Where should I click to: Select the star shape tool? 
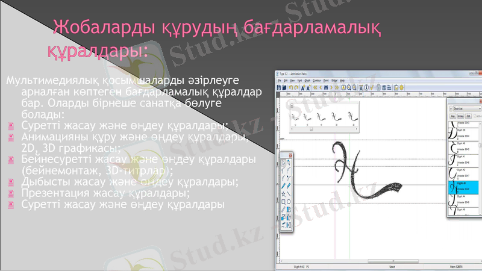tap(283, 194)
